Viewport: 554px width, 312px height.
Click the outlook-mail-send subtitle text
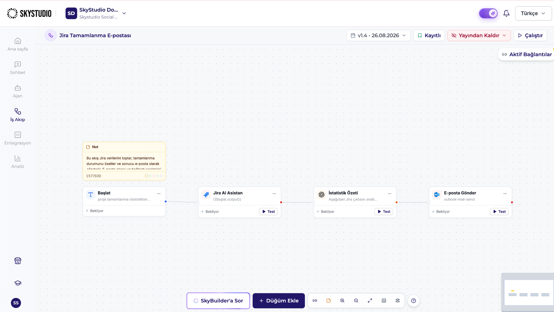tap(459, 199)
